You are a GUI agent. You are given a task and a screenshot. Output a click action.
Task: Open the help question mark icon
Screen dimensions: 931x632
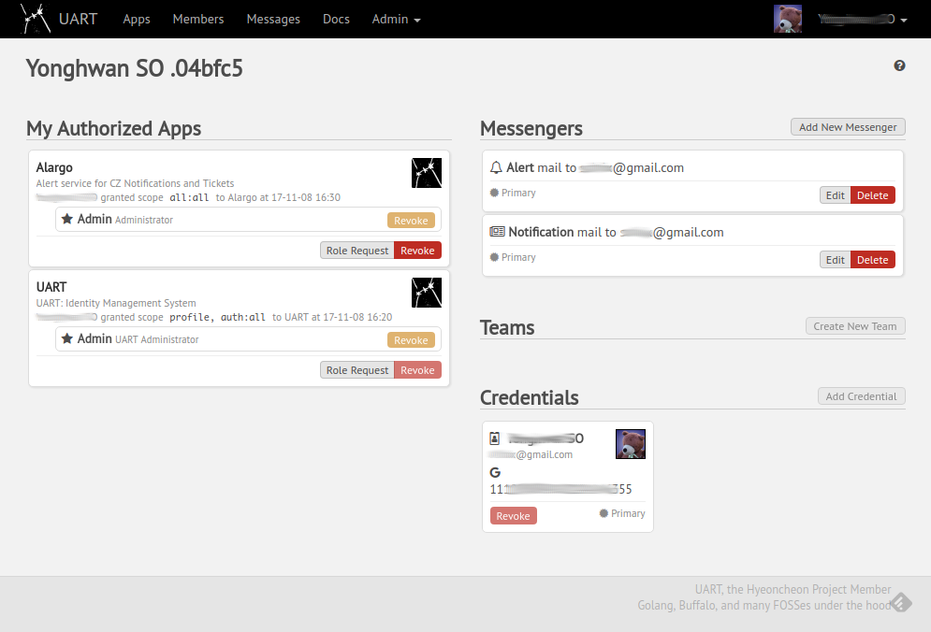899,65
